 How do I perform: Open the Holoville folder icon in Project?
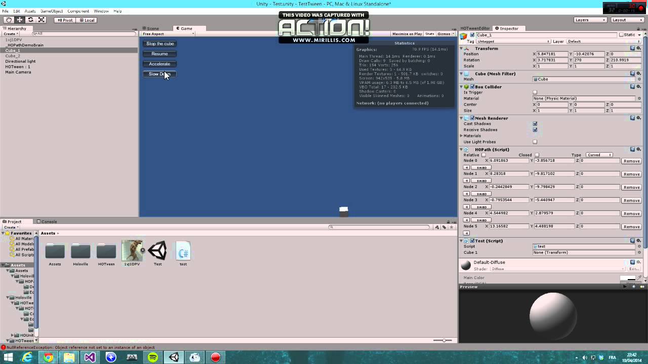80,251
